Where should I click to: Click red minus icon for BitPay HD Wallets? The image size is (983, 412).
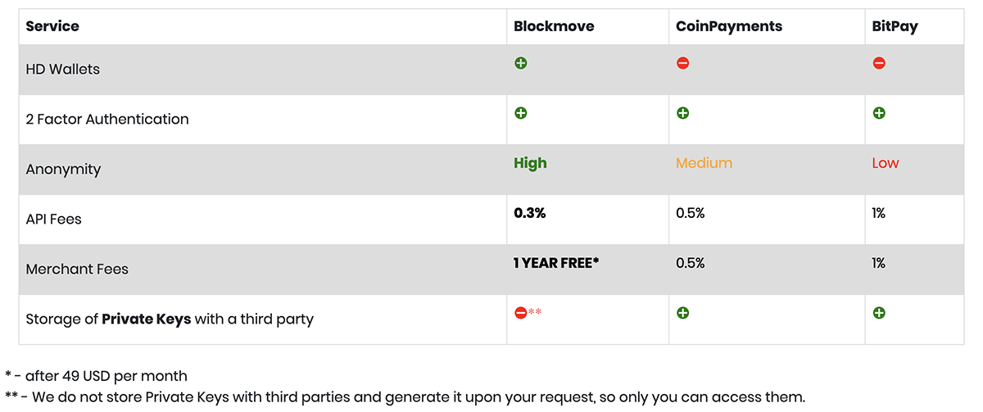(x=879, y=63)
